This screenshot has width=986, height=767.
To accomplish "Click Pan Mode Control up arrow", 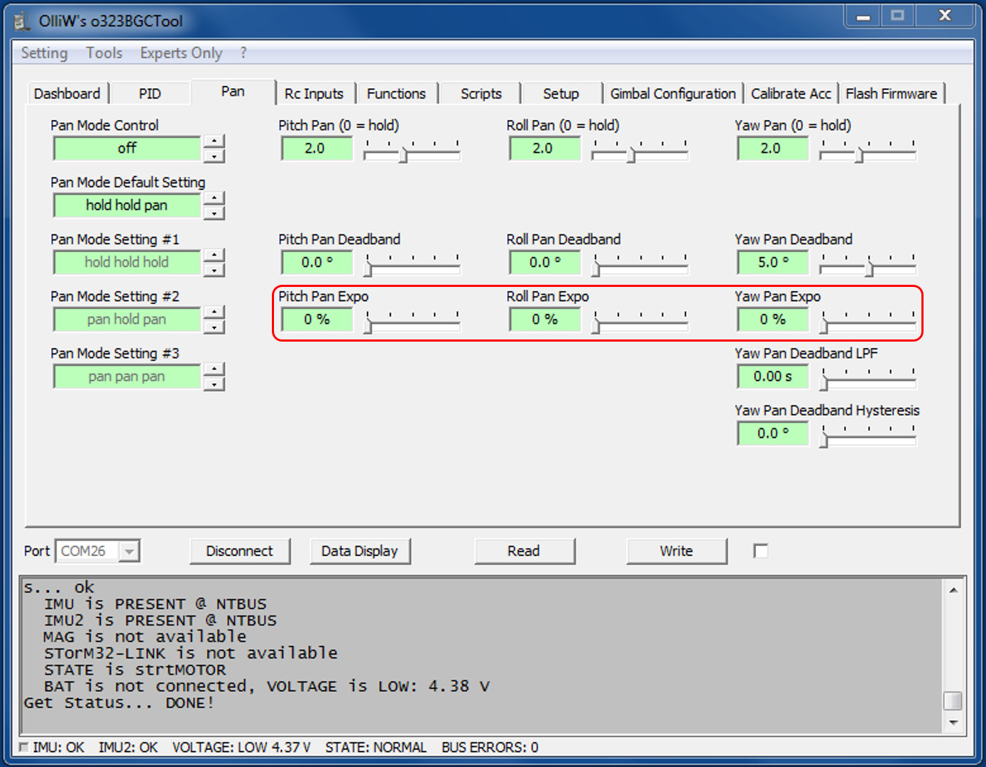I will coord(214,141).
